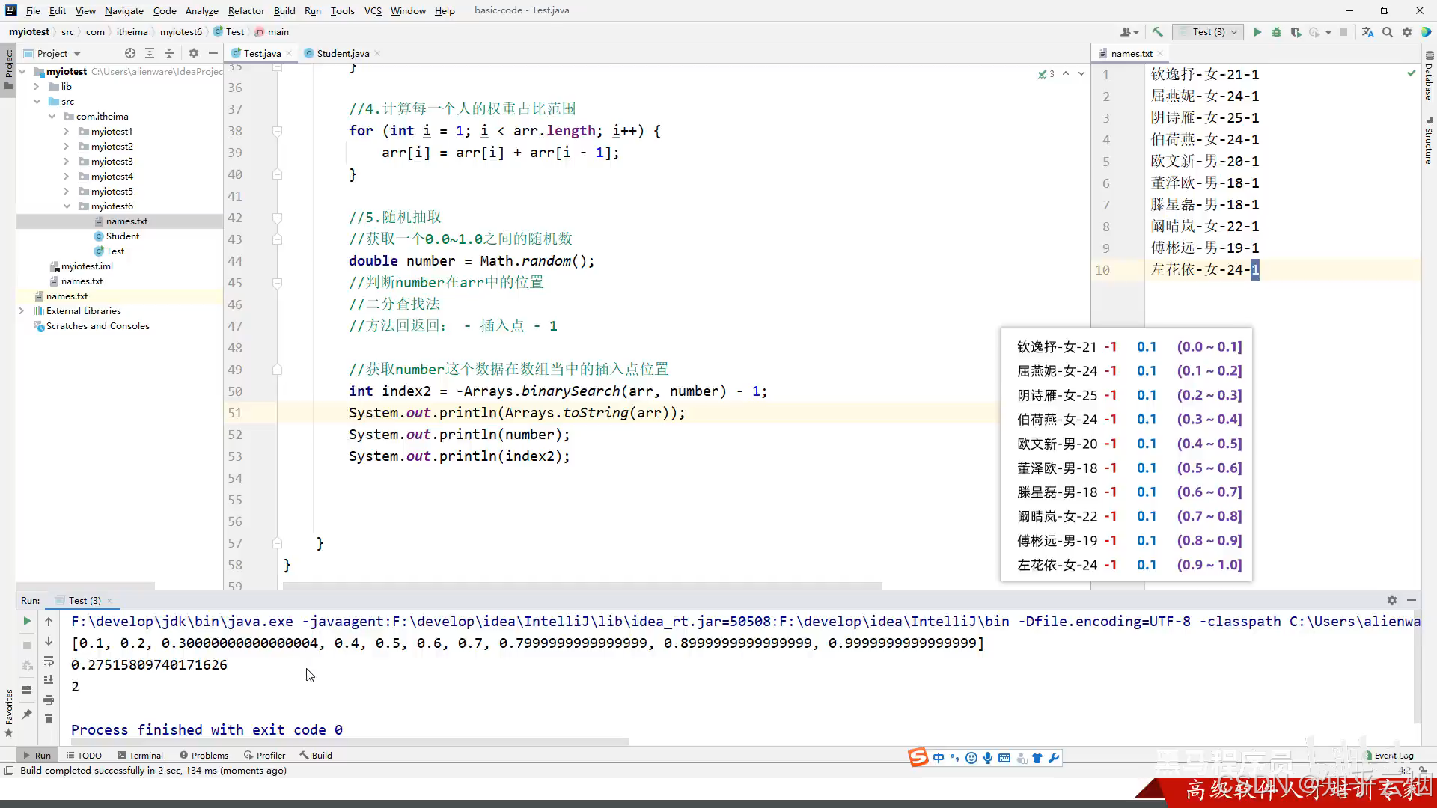Toggle scroll to end in console
This screenshot has height=808, width=1437.
tap(49, 680)
